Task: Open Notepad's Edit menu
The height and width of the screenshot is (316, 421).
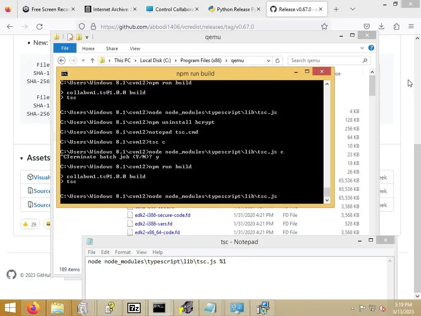Action: pyautogui.click(x=105, y=252)
